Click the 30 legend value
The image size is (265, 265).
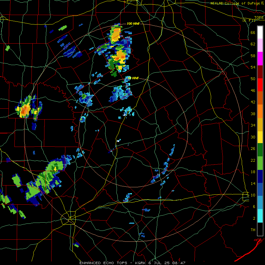pyautogui.click(x=253, y=137)
